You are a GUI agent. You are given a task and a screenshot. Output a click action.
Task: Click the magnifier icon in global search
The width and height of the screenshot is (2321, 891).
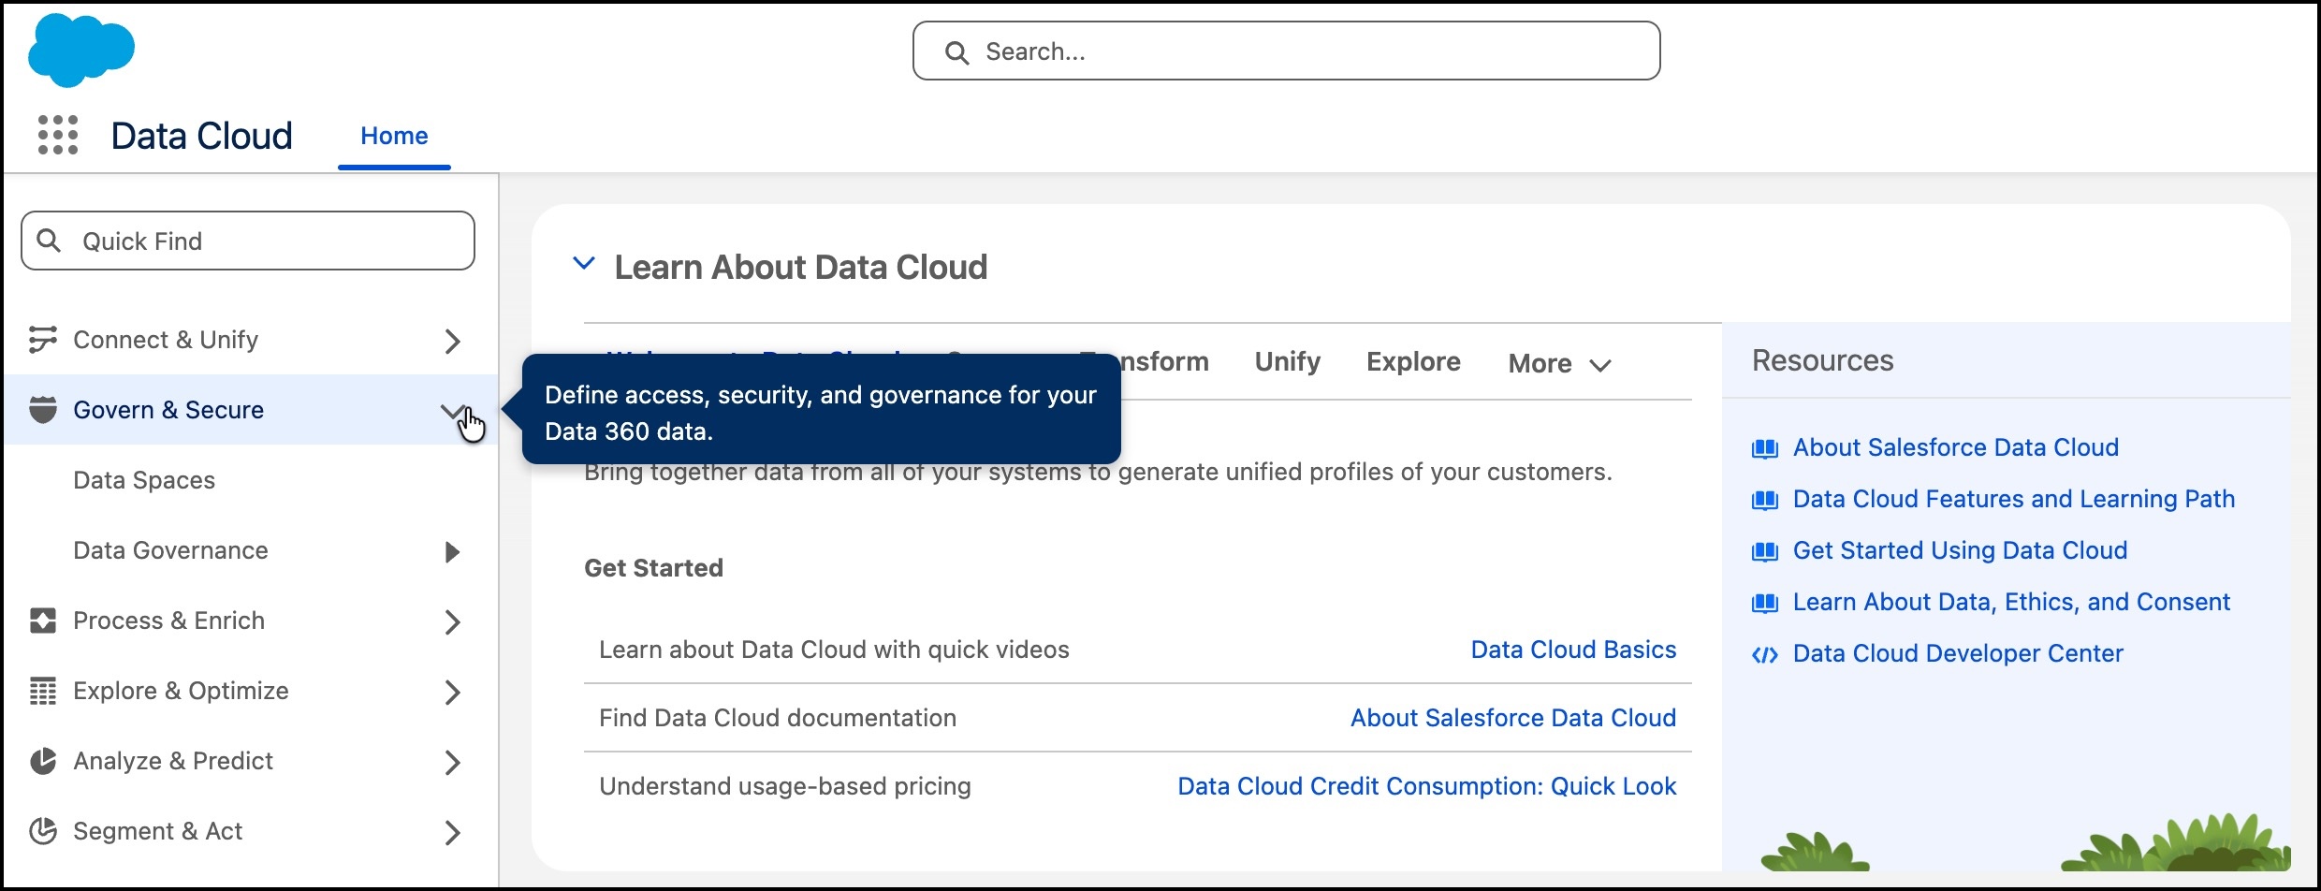point(956,52)
